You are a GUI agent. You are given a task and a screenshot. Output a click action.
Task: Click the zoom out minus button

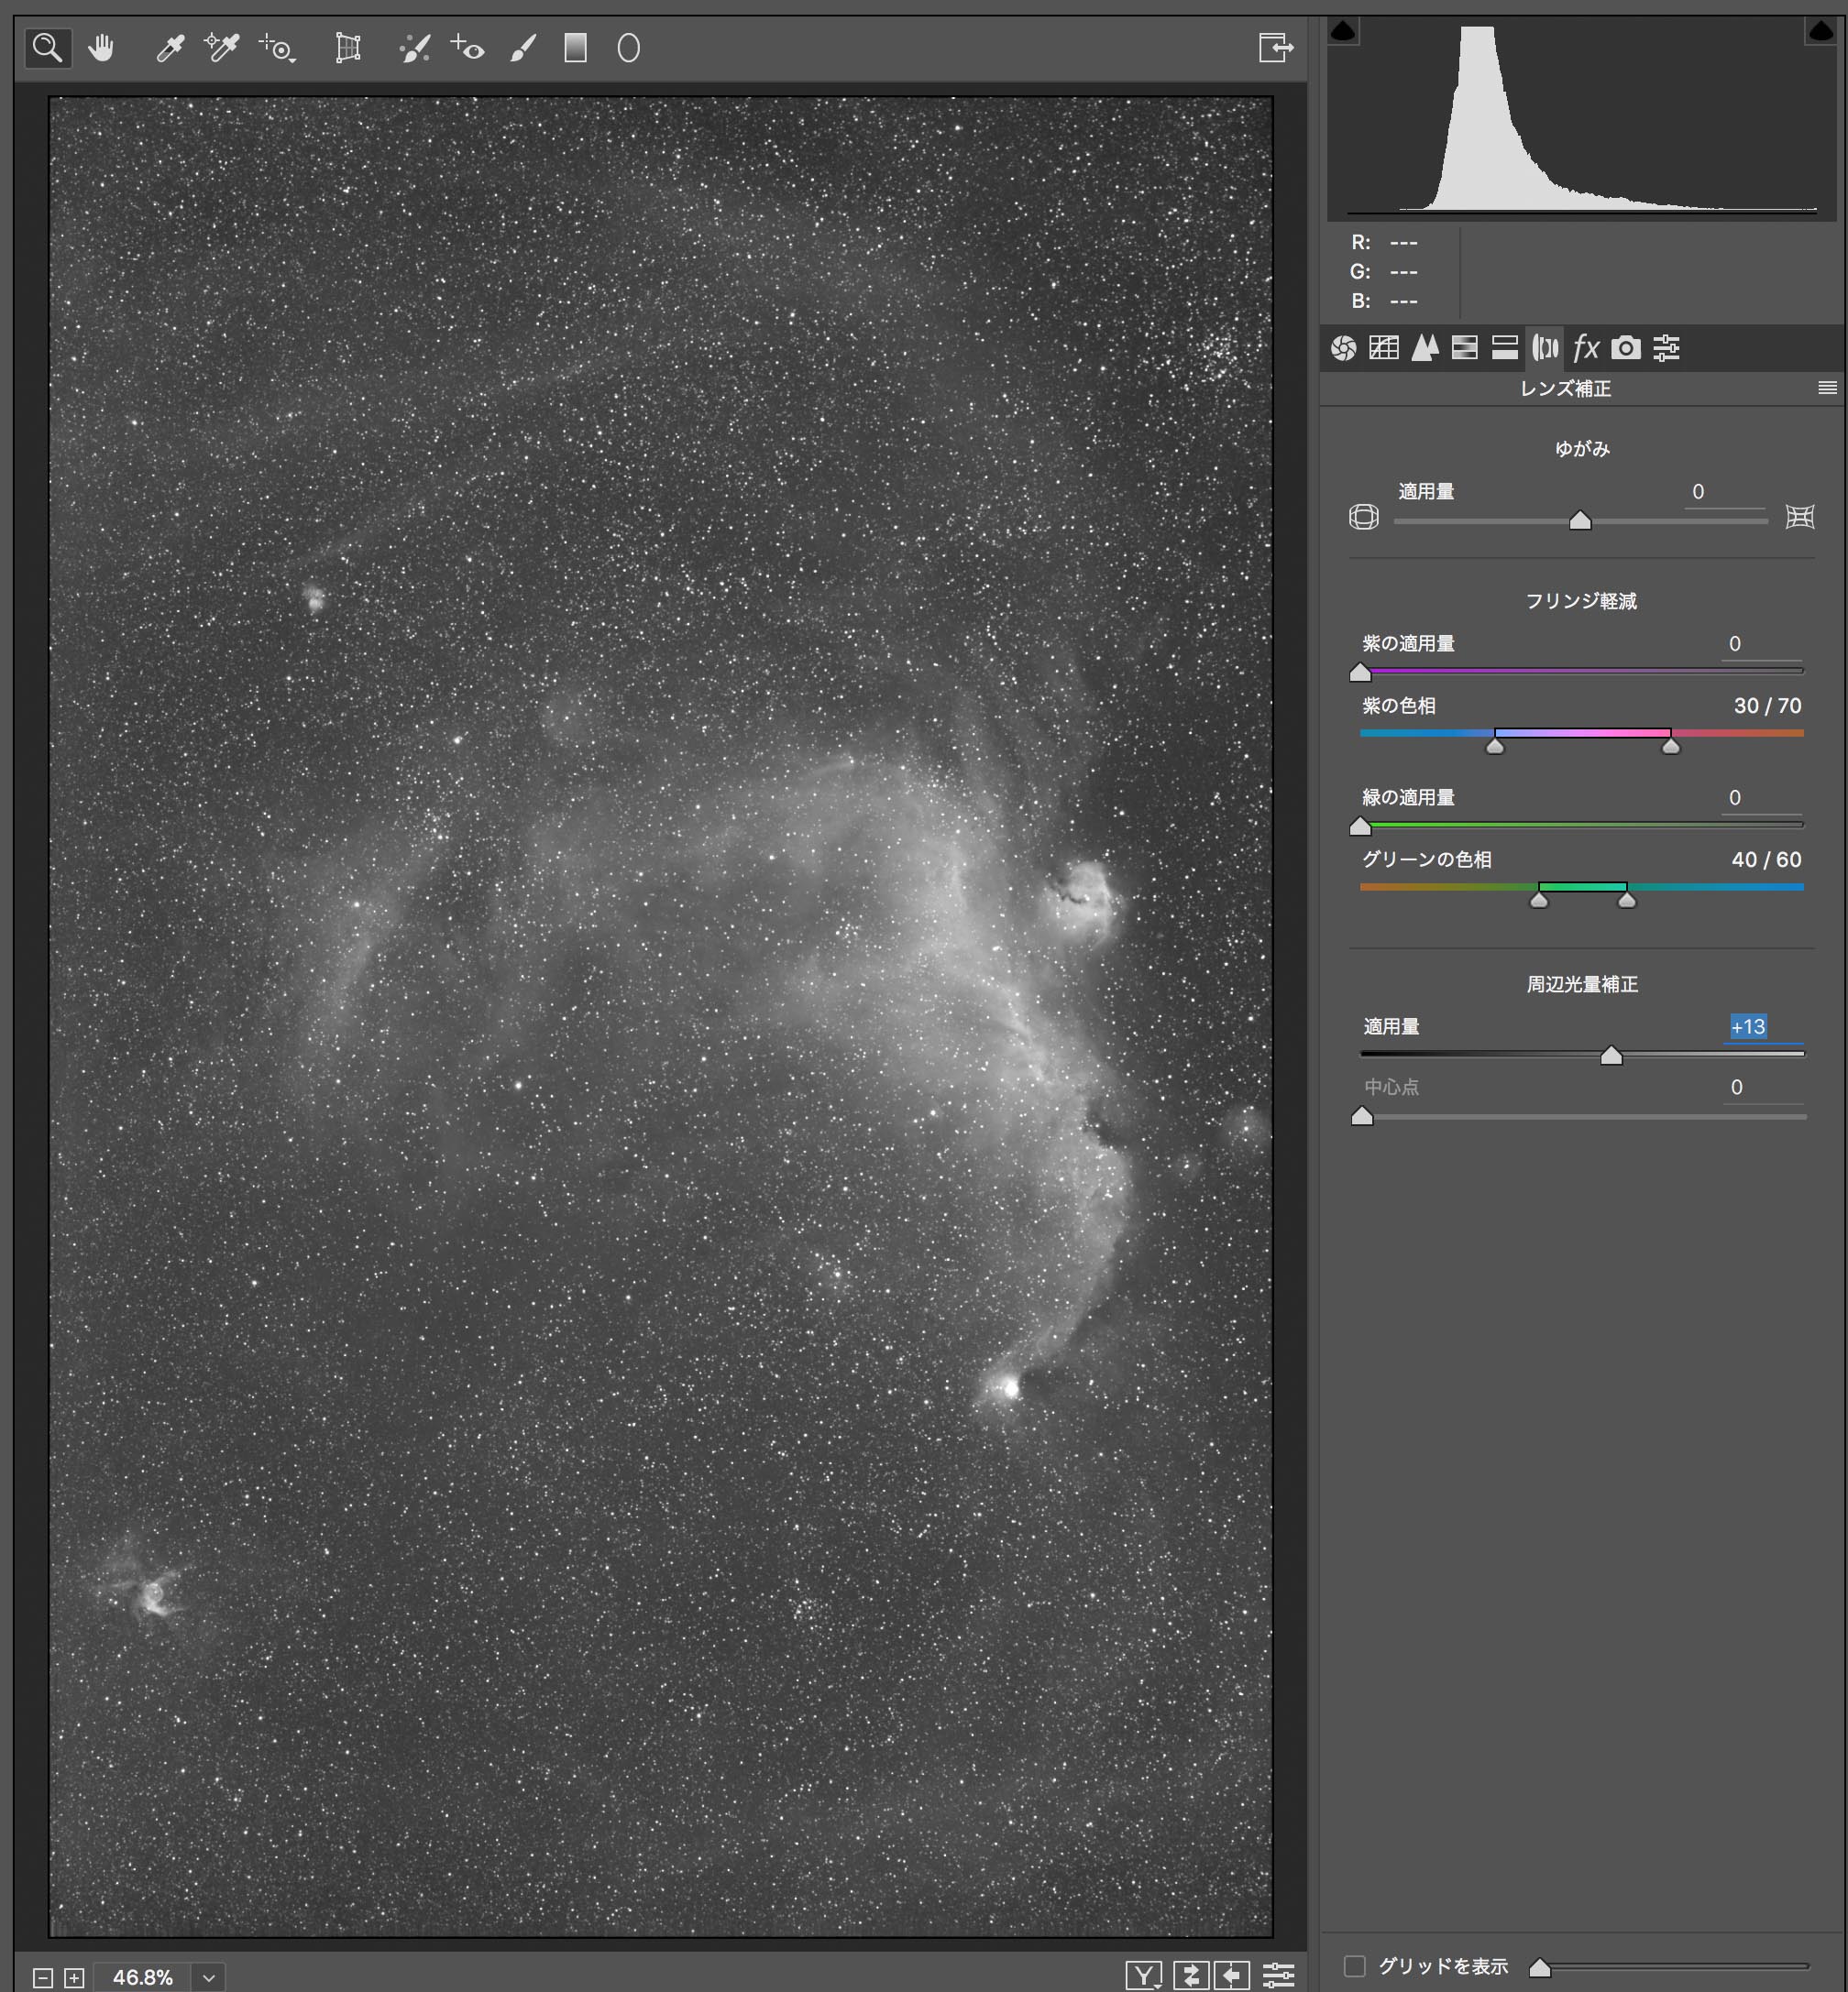43,1978
